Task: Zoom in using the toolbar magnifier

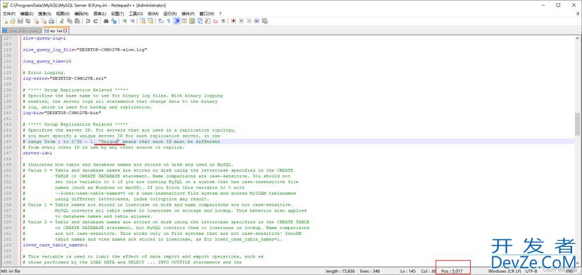Action: coord(125,21)
